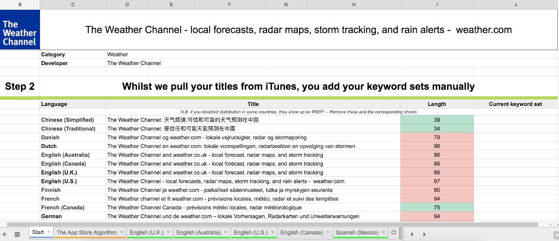Select the Chinese (Simplified) language cell
Image resolution: width=559 pixels, height=241 pixels.
point(73,120)
